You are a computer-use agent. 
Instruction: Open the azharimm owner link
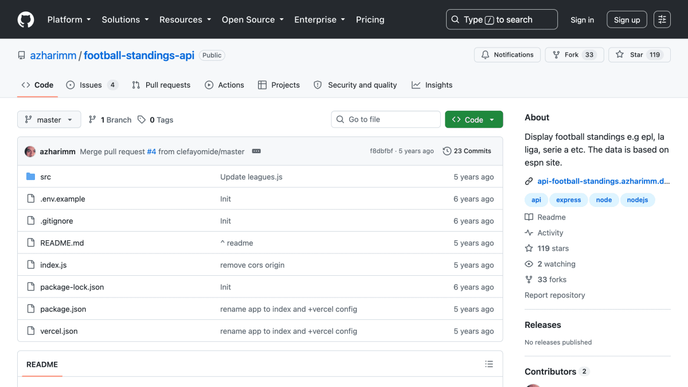pos(54,56)
